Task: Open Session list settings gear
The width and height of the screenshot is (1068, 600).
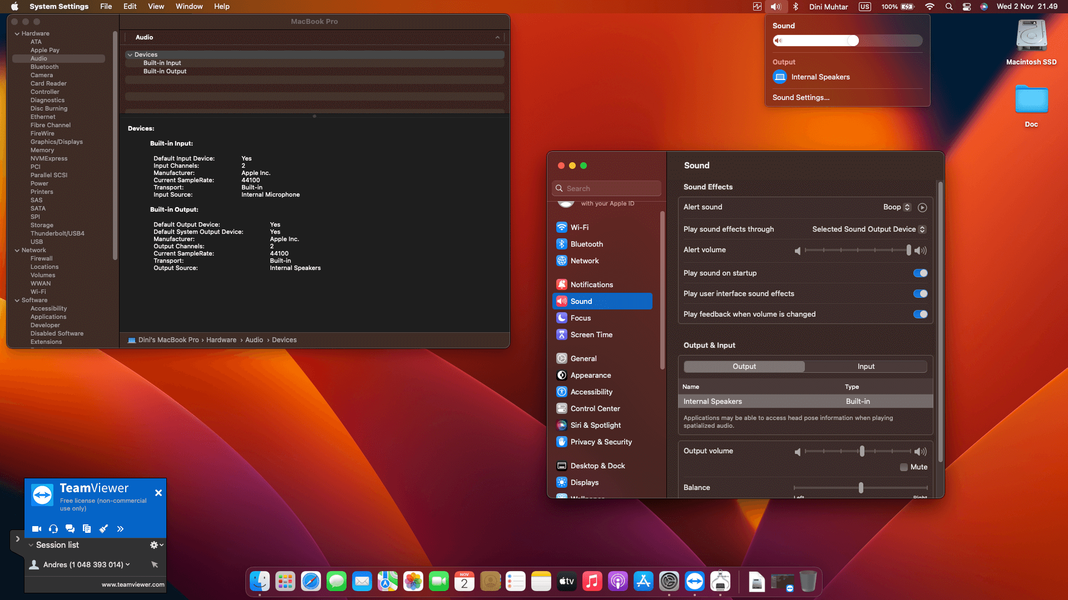Action: point(154,545)
